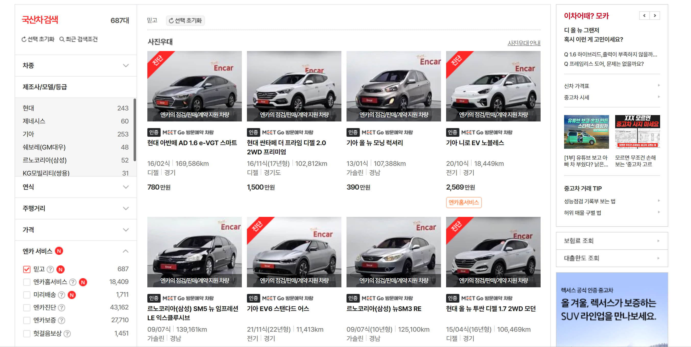Open the 1.6 하이브리드 출력 question link
691x347 pixels.
610,54
